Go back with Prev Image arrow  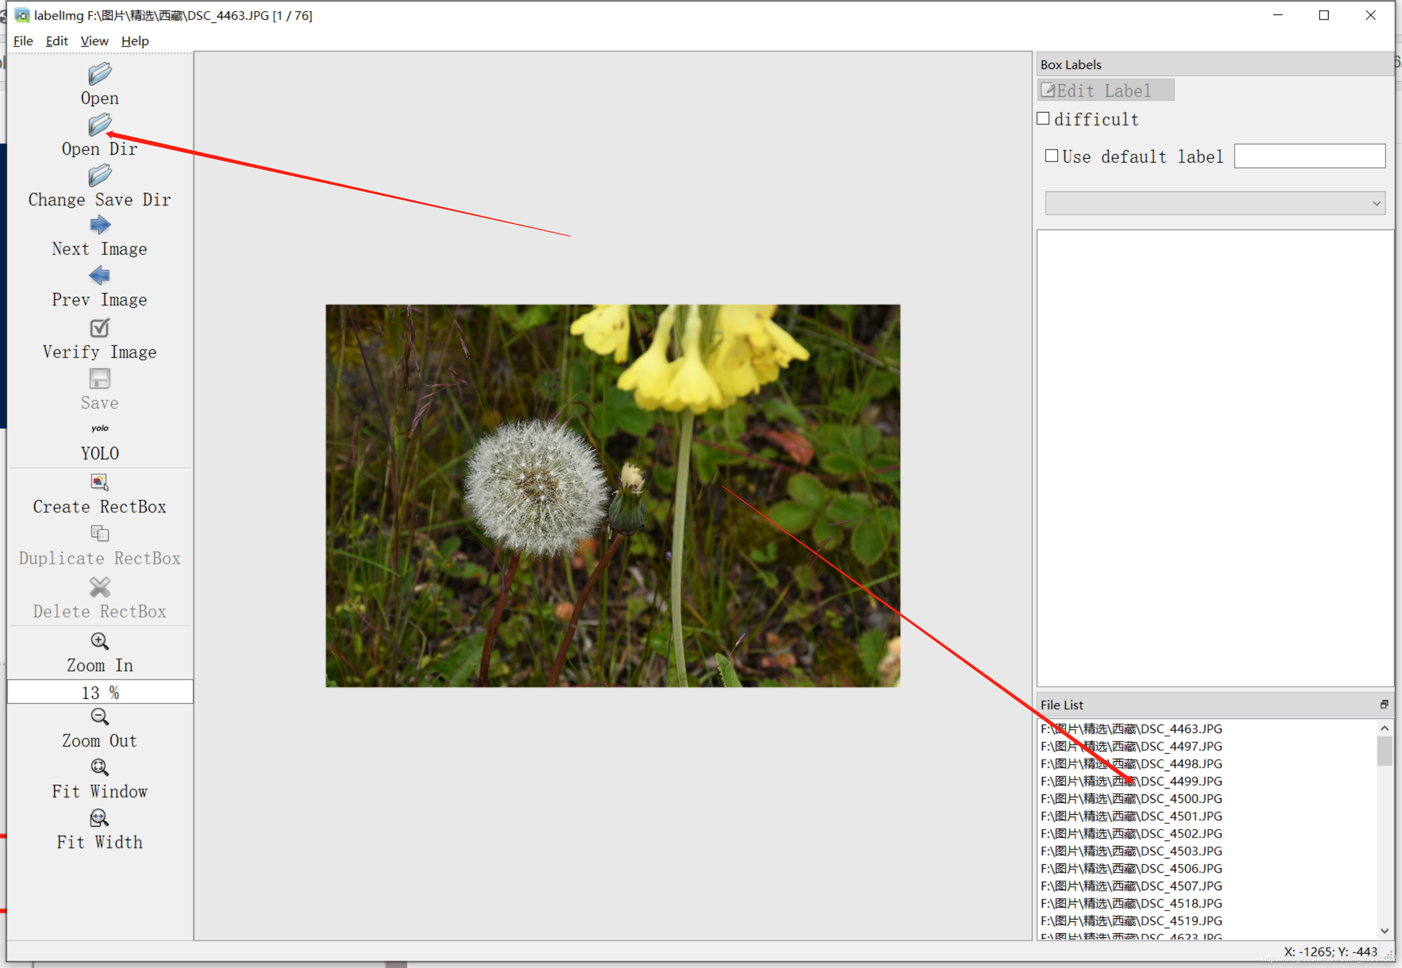[x=100, y=276]
